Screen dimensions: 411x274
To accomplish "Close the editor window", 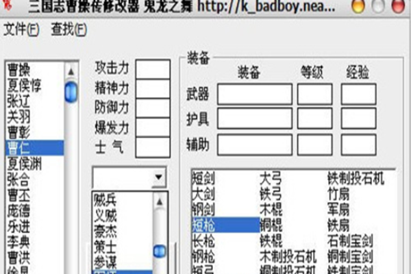I will click(399, 9).
